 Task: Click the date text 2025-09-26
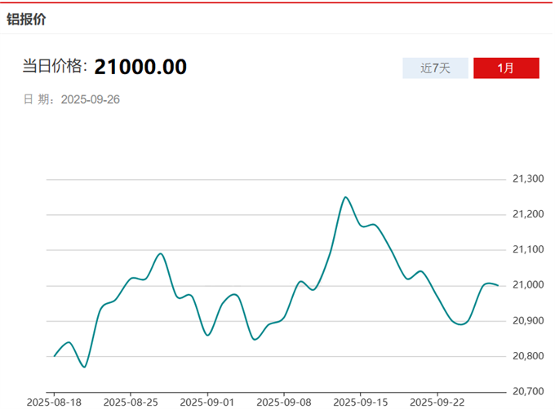pos(91,99)
